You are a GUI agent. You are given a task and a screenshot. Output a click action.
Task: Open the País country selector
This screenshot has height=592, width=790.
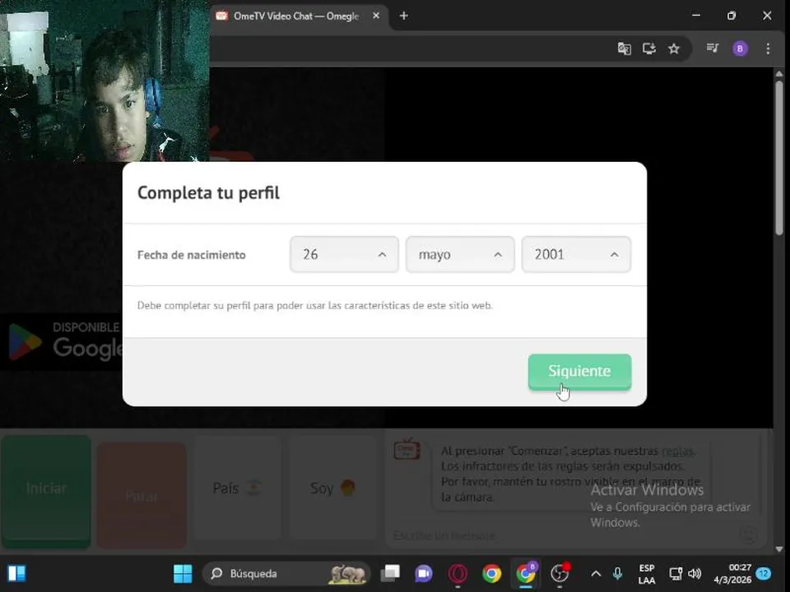(237, 488)
